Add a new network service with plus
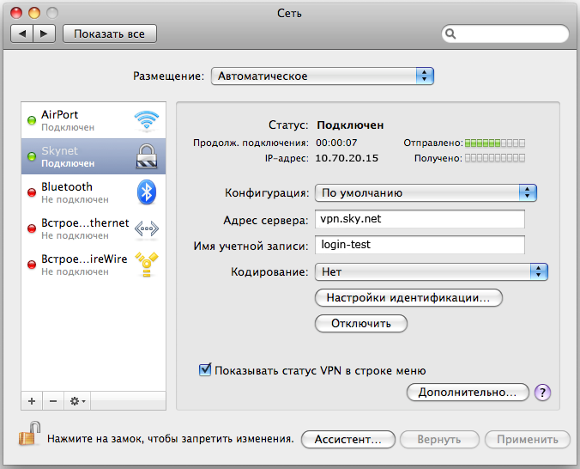 pos(32,401)
